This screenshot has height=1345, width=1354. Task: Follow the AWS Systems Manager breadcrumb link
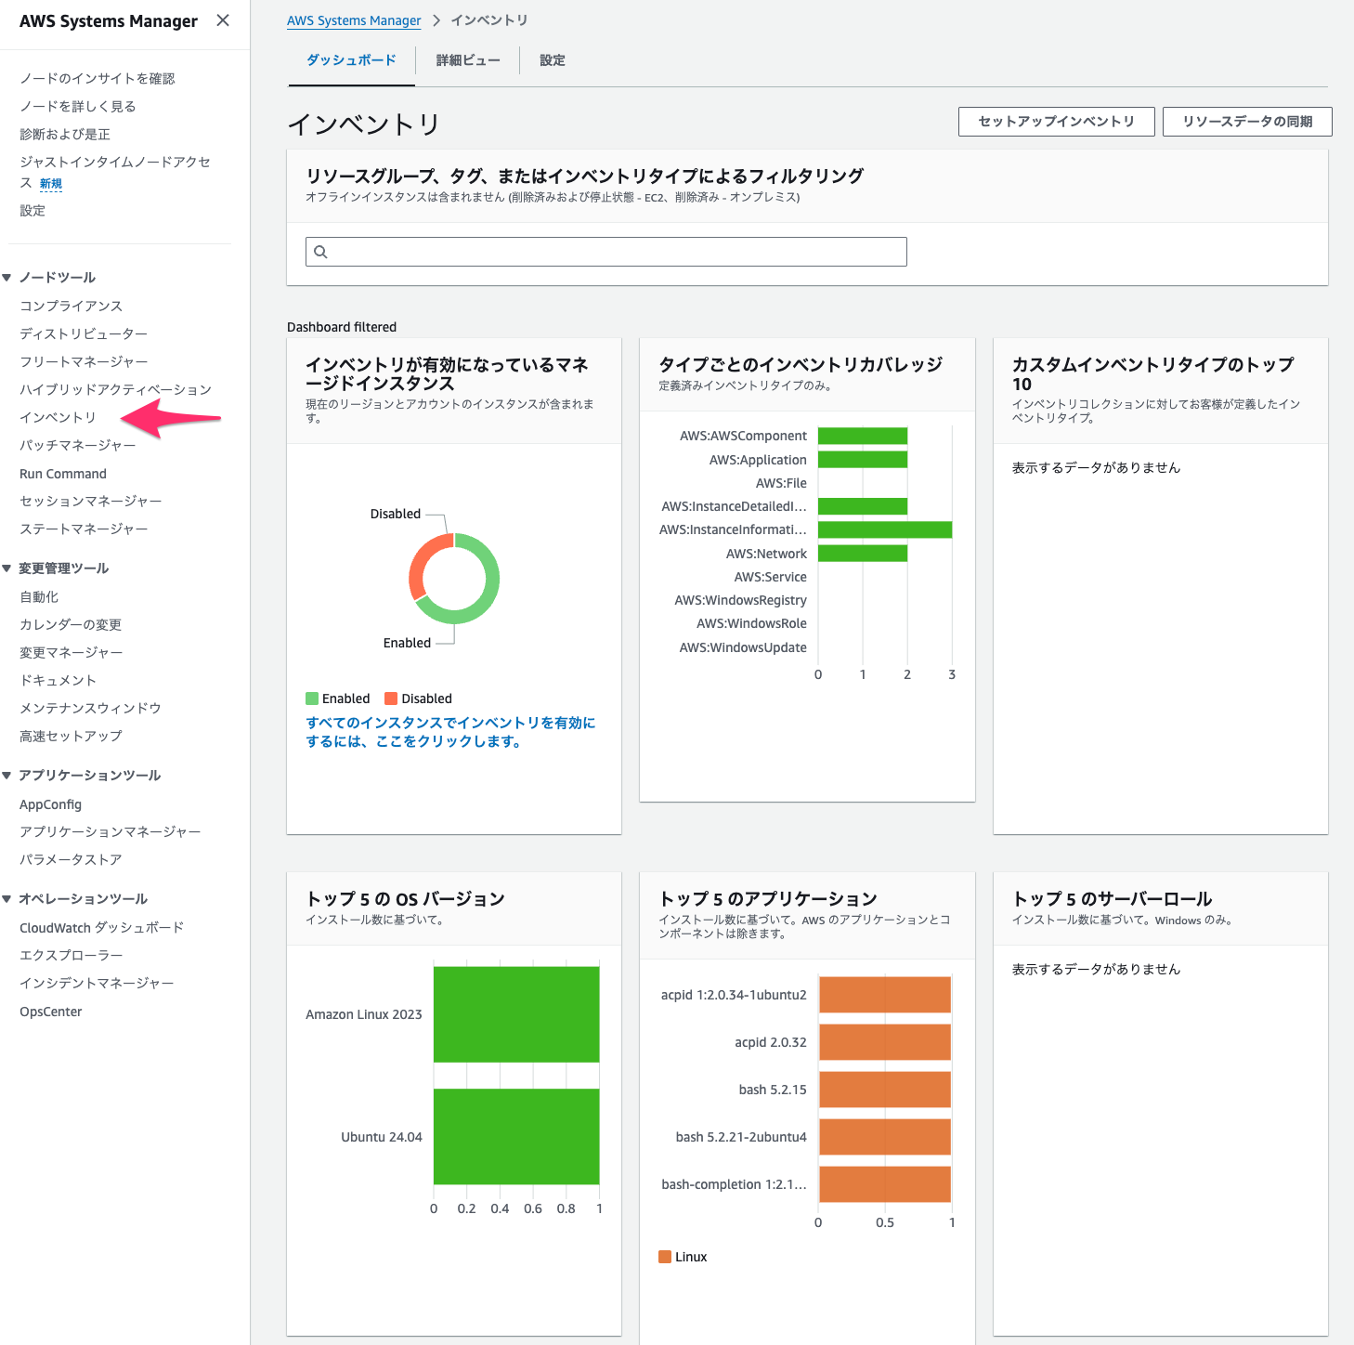354,20
